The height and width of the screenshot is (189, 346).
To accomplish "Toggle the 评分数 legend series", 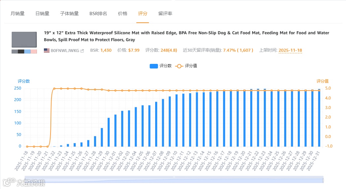I will pos(161,66).
